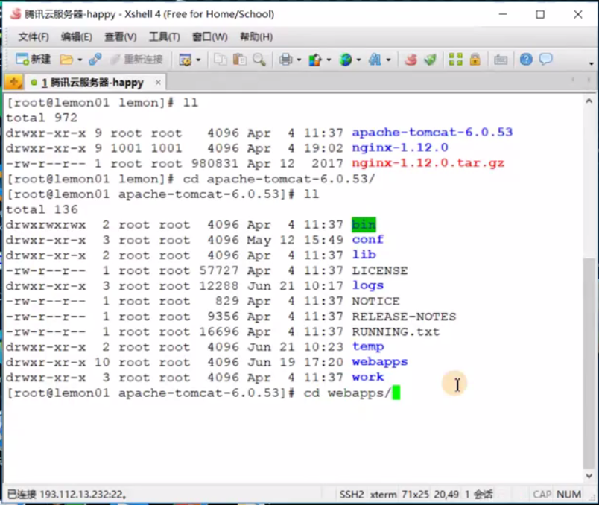
Task: Click RELEASE-NOTES file name
Action: pyautogui.click(x=404, y=317)
